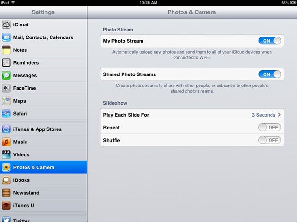This screenshot has width=297, height=222.
Task: Open Play Each Slide For chevron
Action: point(279,115)
